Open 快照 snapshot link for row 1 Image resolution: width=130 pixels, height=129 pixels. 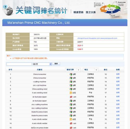tap(118, 74)
